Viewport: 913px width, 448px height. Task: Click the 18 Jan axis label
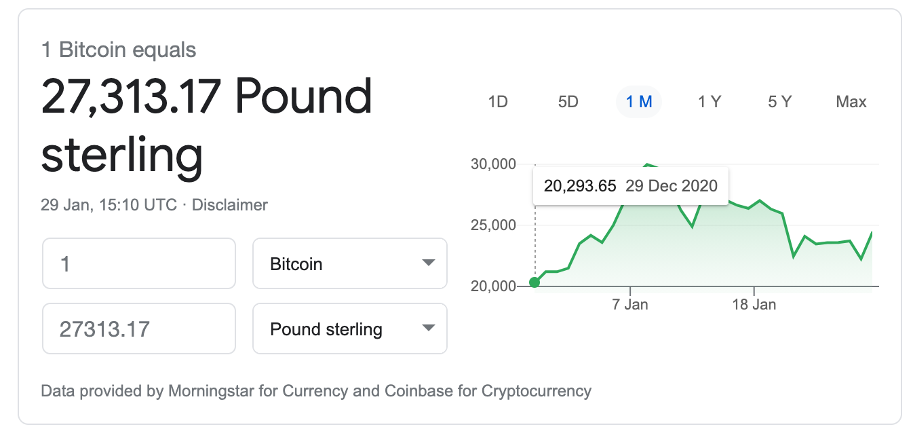click(x=754, y=305)
